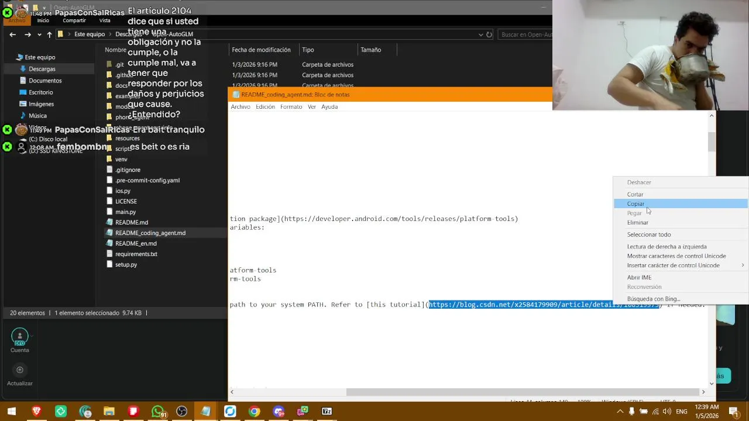Viewport: 749px width, 421px height.
Task: Select the LICENSE file
Action: coord(126,201)
